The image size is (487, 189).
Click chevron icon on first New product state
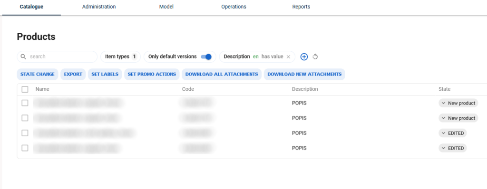click(444, 103)
